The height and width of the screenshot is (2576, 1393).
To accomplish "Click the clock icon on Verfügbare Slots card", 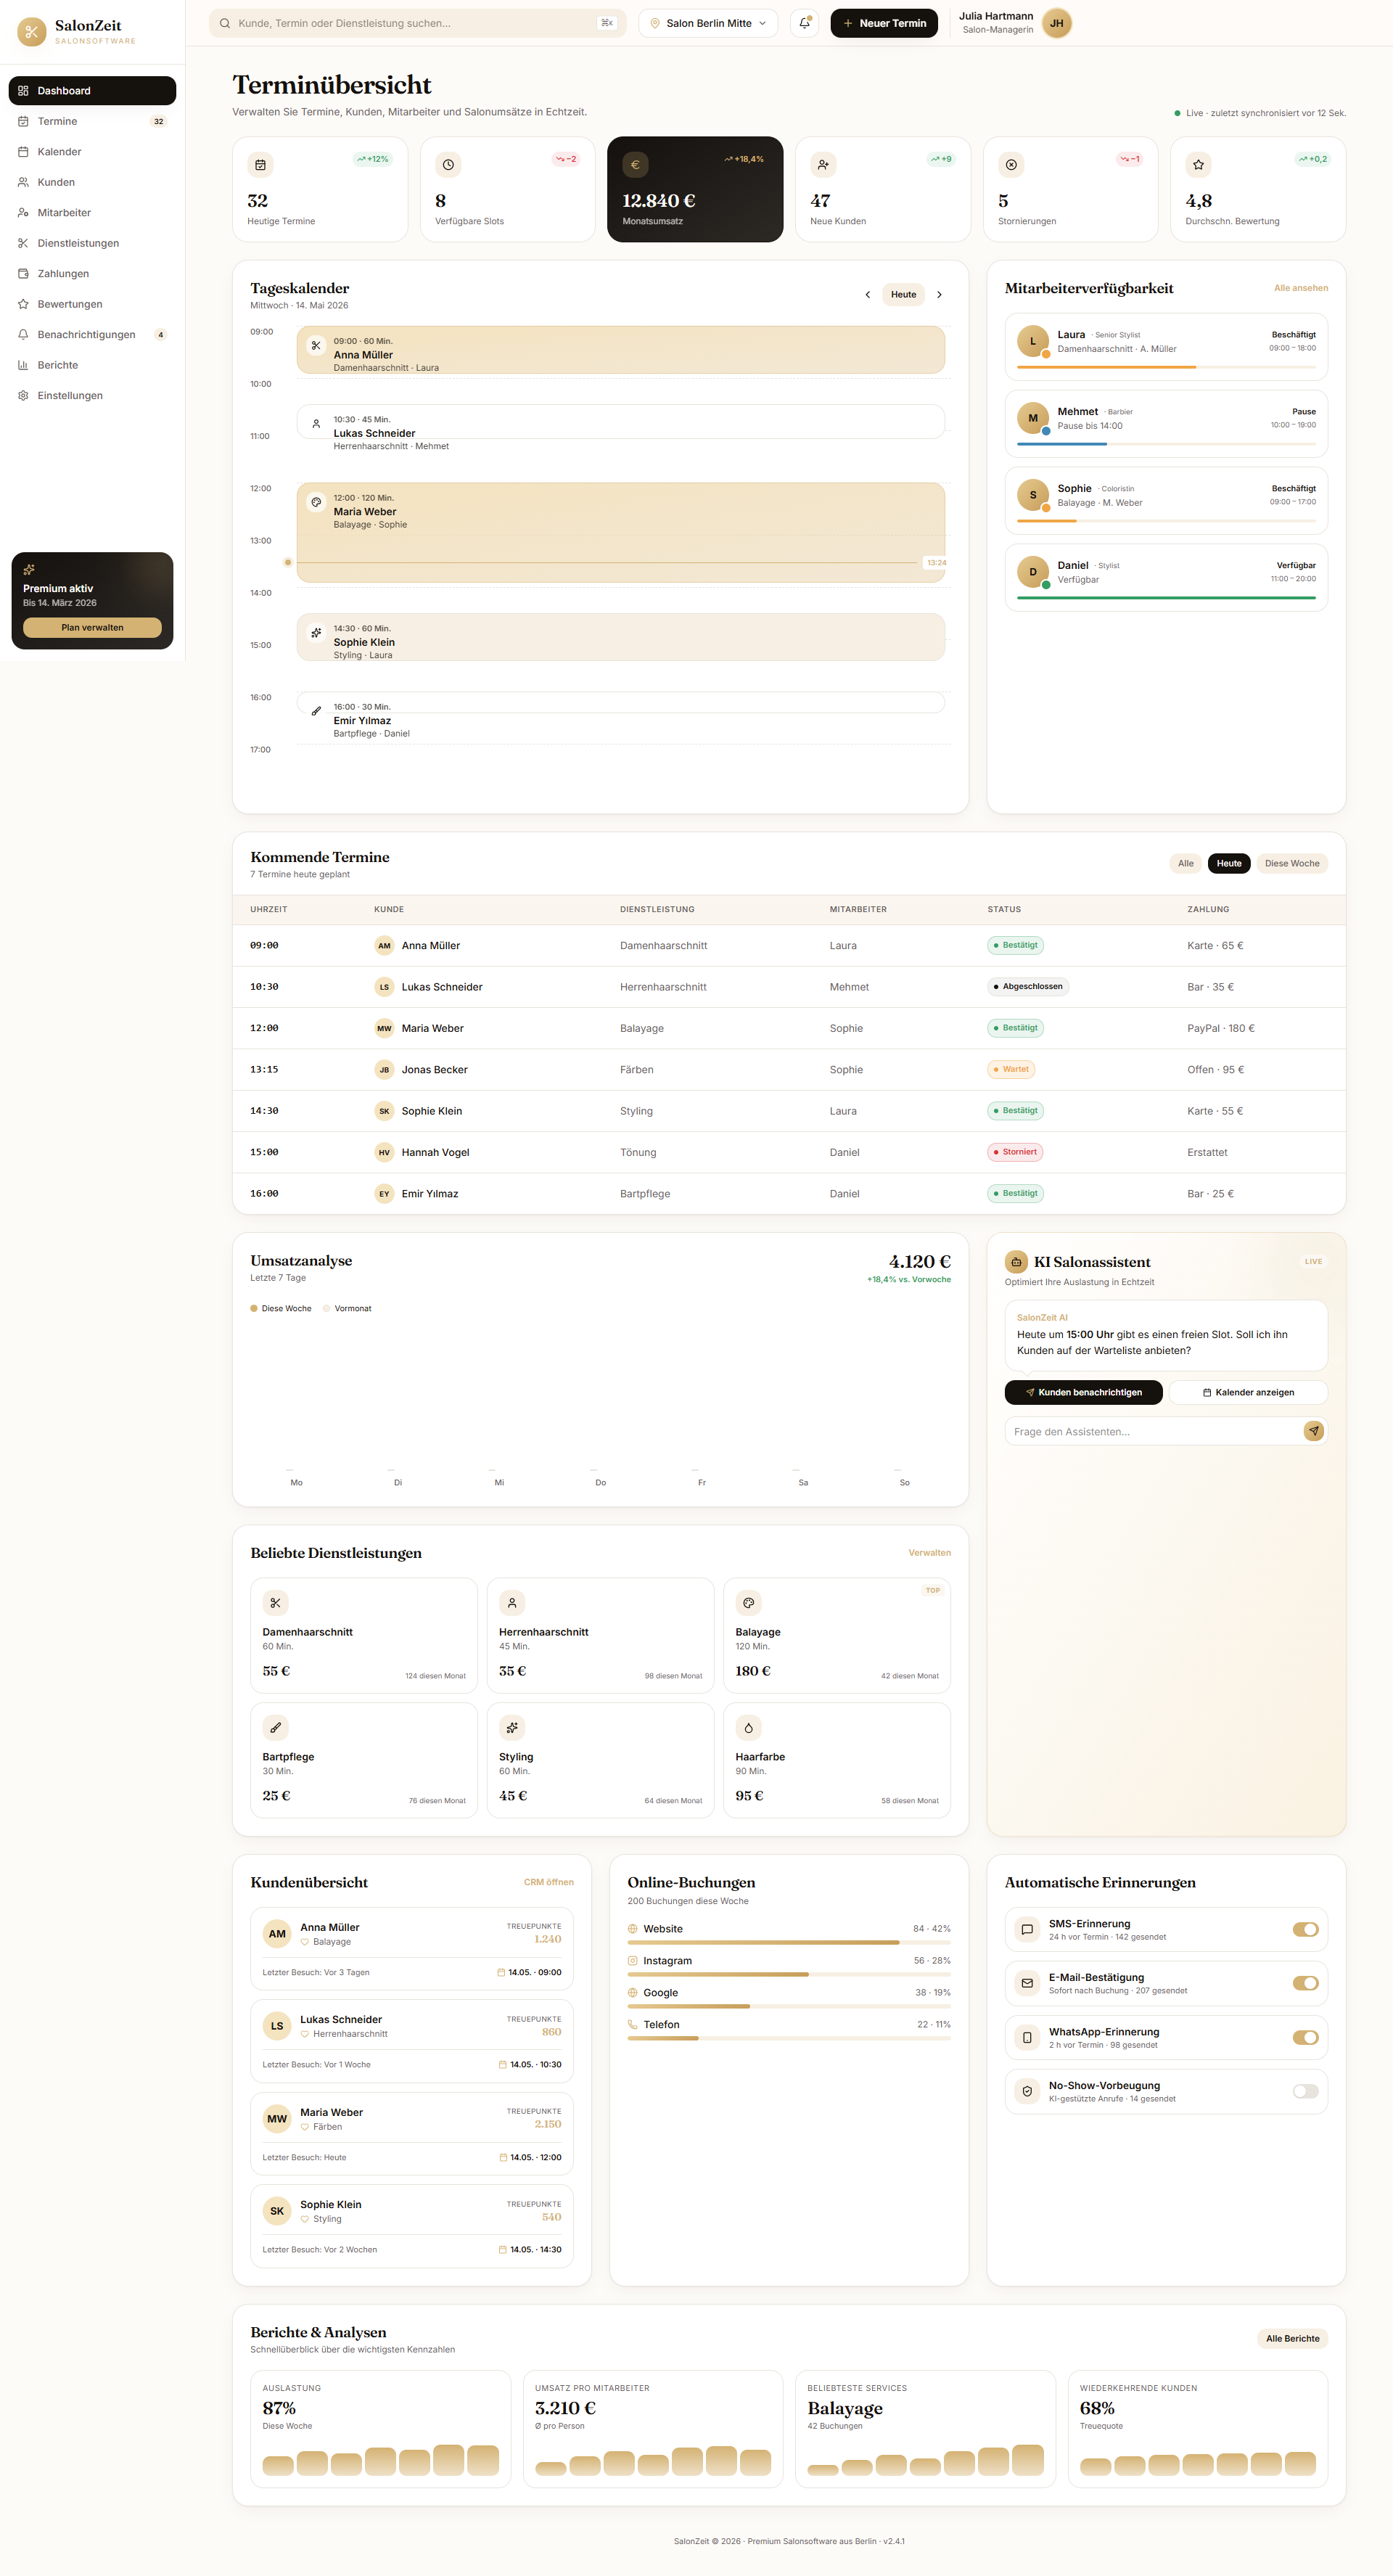I will pos(448,165).
